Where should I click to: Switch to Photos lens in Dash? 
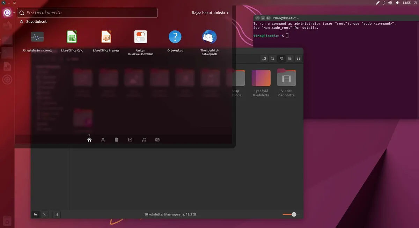(x=157, y=140)
